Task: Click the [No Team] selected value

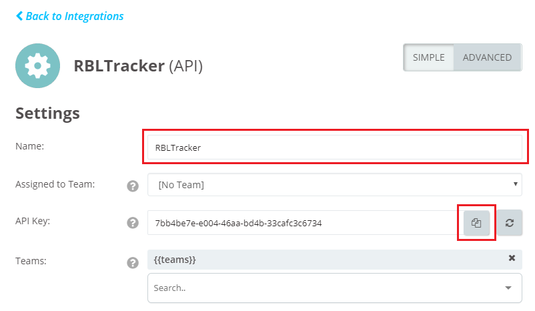Action: [181, 185]
